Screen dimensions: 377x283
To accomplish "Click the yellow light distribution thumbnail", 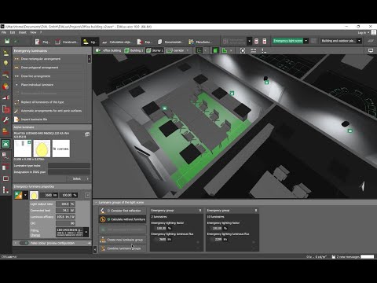I will pyautogui.click(x=42, y=149).
